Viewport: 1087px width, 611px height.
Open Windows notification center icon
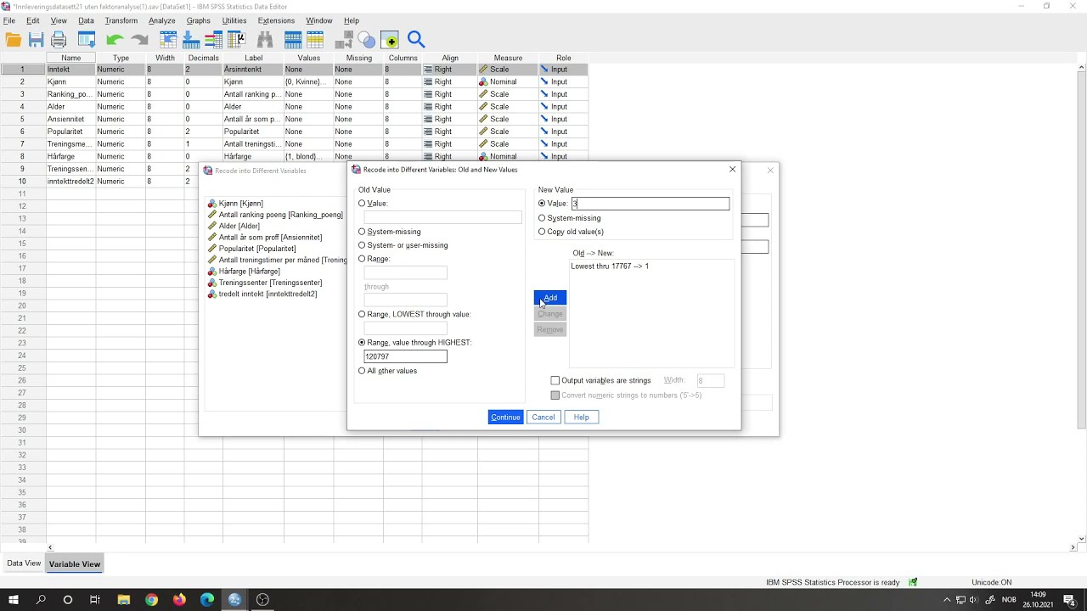point(1070,600)
